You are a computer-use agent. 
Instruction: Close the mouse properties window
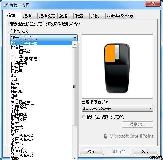click(x=153, y=3)
